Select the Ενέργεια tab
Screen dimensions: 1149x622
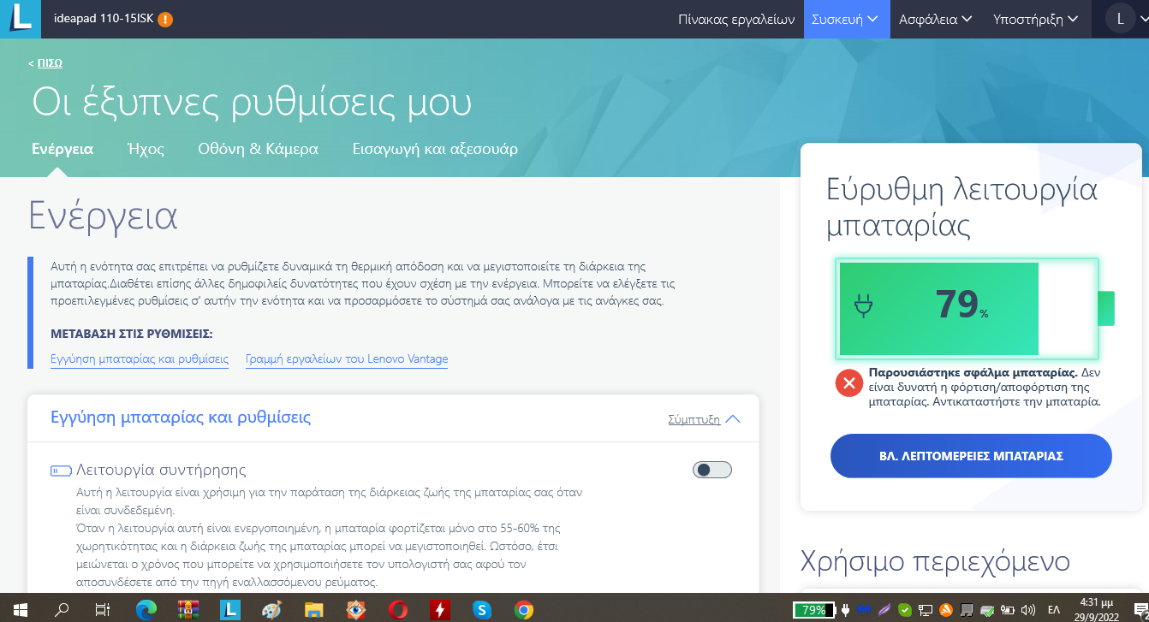[63, 148]
